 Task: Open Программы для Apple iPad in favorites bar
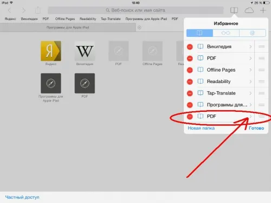146,19
